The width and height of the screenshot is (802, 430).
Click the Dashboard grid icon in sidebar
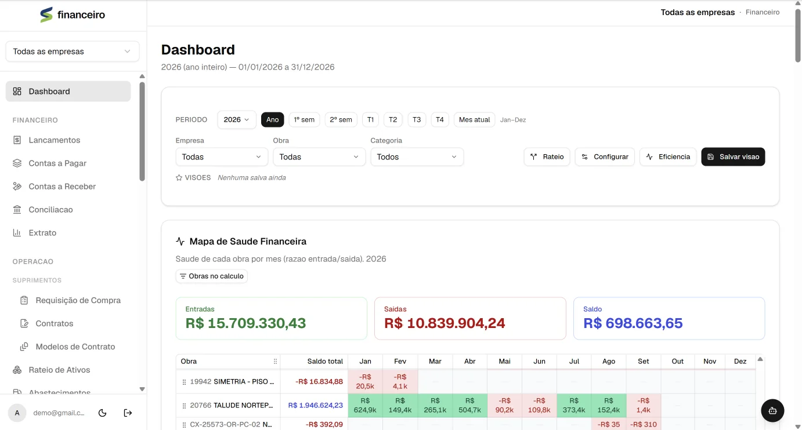pos(17,92)
